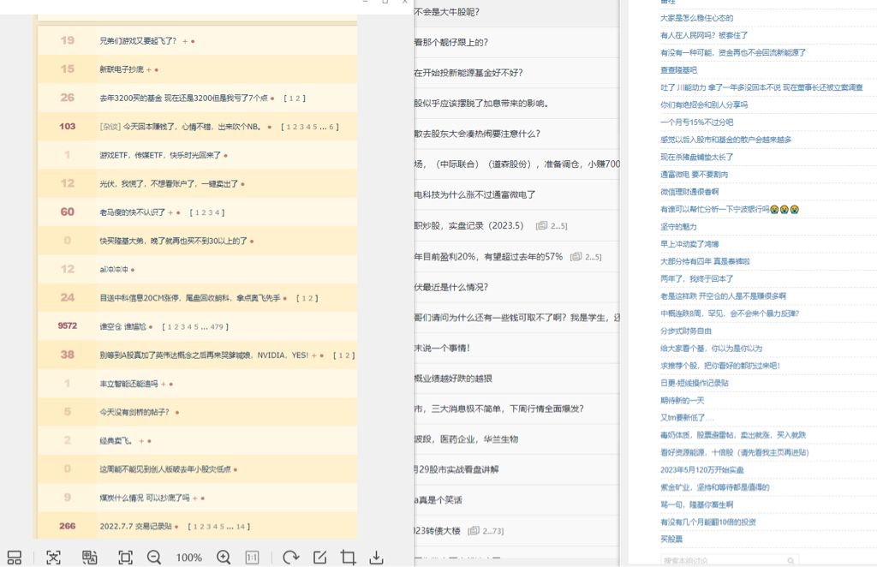The height and width of the screenshot is (567, 877).
Task: Open middle window thread a真是个笑话
Action: pyautogui.click(x=438, y=500)
